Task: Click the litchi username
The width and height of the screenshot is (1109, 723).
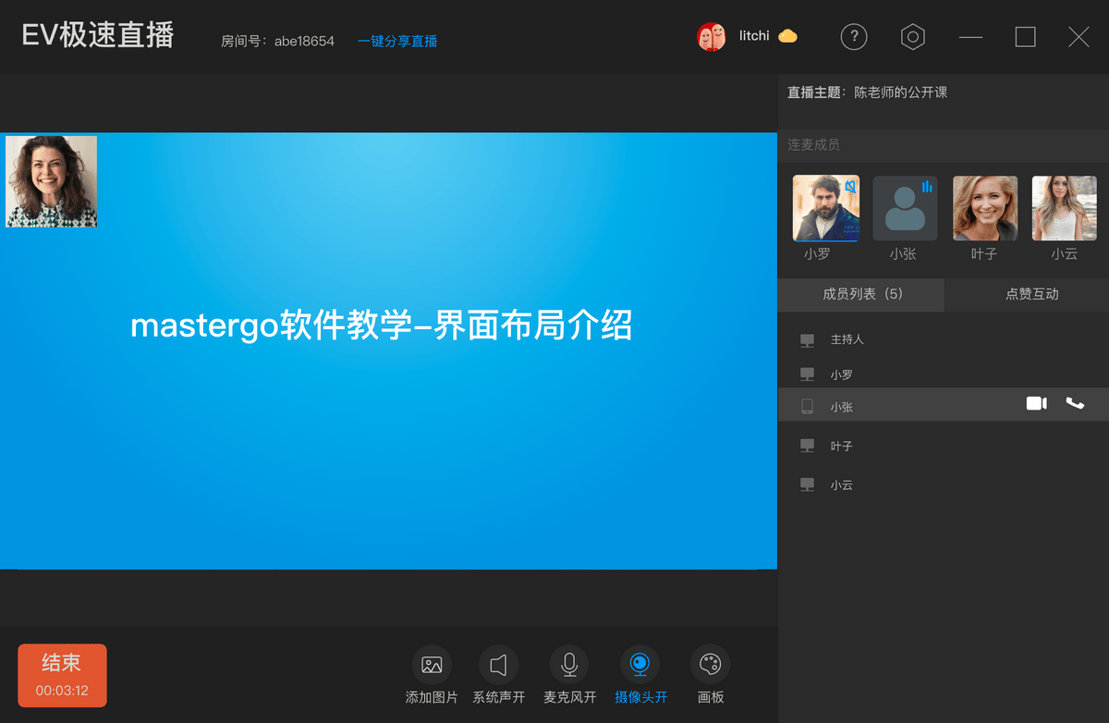Action: (x=754, y=36)
